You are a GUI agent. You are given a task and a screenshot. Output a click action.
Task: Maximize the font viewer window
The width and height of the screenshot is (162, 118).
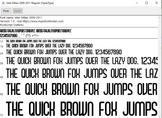(147, 3)
